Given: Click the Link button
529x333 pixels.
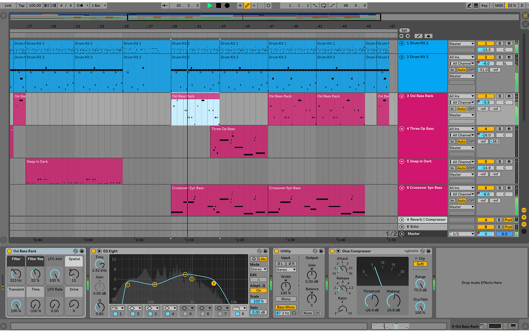Looking at the screenshot, I should tap(8, 6).
